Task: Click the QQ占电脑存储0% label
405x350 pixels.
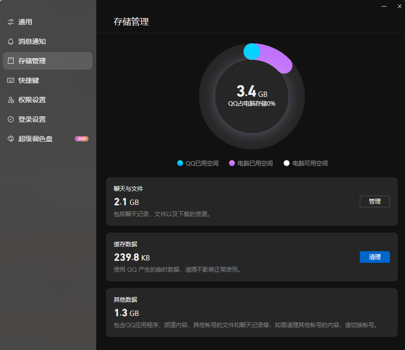Action: pyautogui.click(x=251, y=104)
